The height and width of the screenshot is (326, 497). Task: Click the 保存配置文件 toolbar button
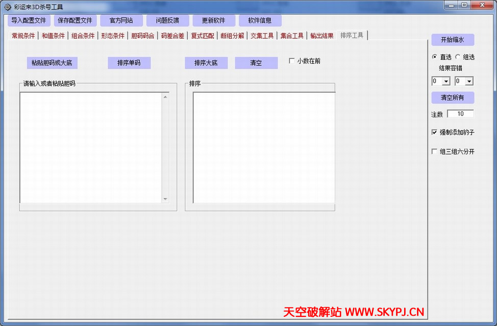(74, 20)
